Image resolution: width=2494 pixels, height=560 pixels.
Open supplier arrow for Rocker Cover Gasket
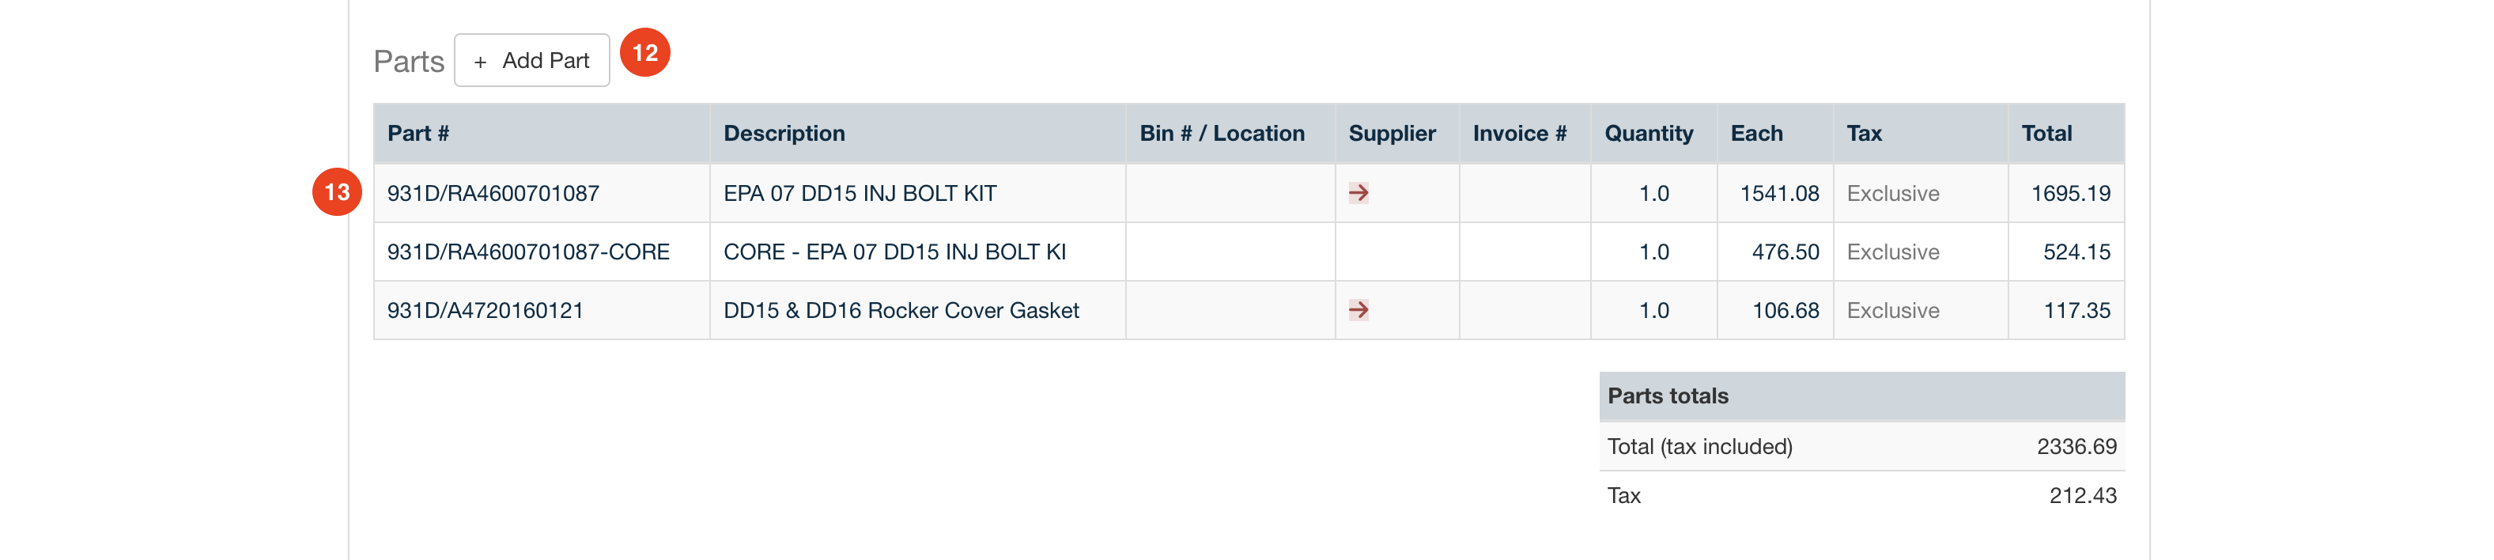click(1358, 310)
